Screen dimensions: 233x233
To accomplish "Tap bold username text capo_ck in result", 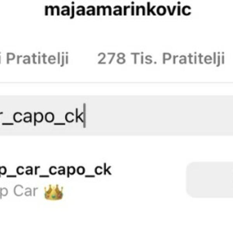I will [80, 170].
